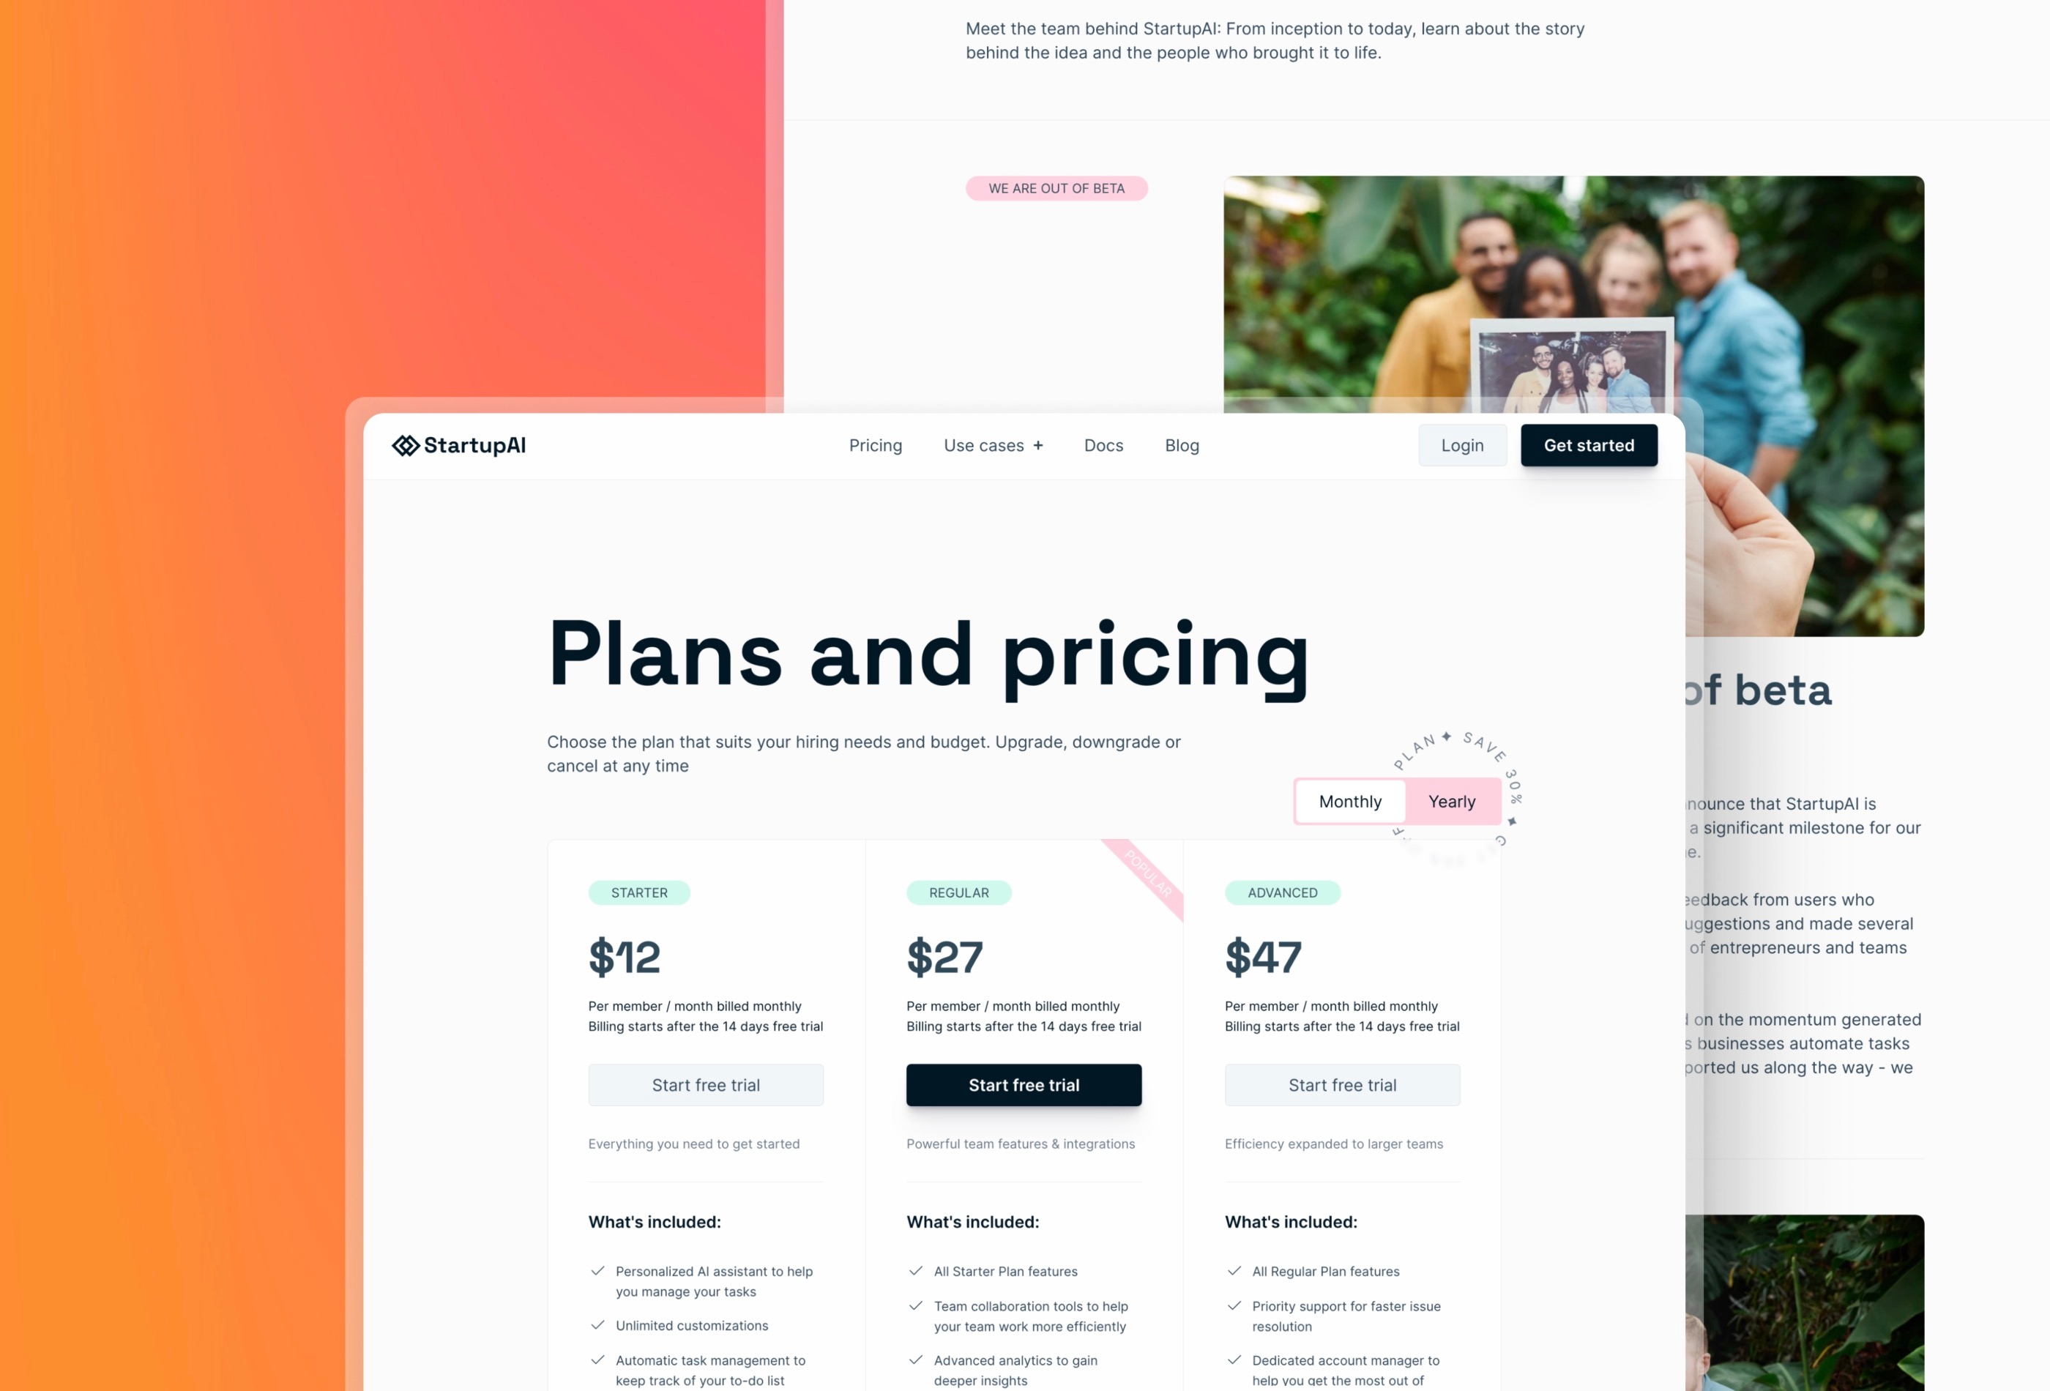Select Get started button in navbar
Viewport: 2050px width, 1391px height.
[x=1587, y=446]
